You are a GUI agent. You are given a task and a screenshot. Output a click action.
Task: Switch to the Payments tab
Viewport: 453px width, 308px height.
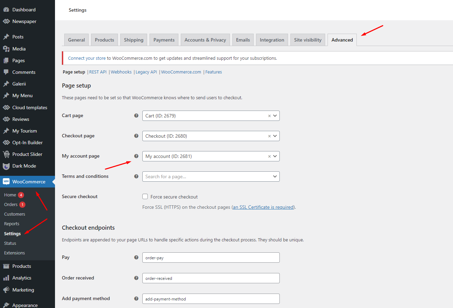[164, 40]
